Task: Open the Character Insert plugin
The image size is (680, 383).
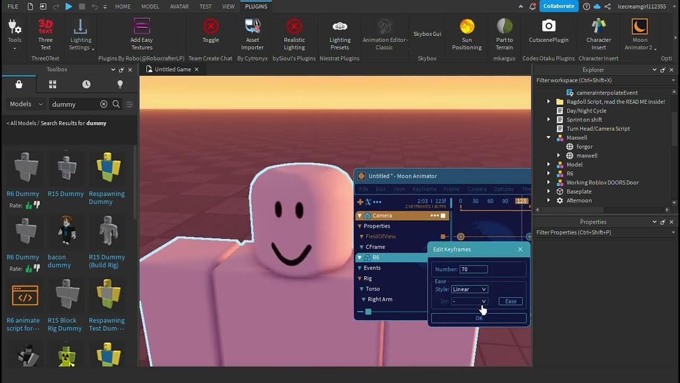Action: (x=599, y=34)
